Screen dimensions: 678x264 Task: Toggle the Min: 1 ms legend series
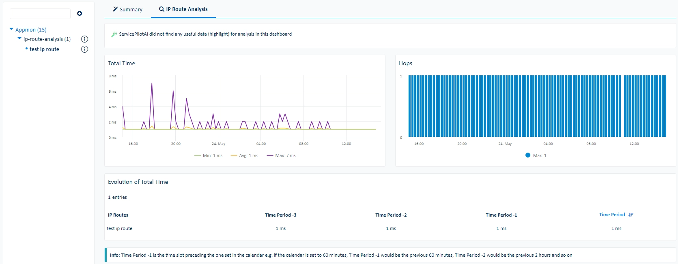pos(209,155)
